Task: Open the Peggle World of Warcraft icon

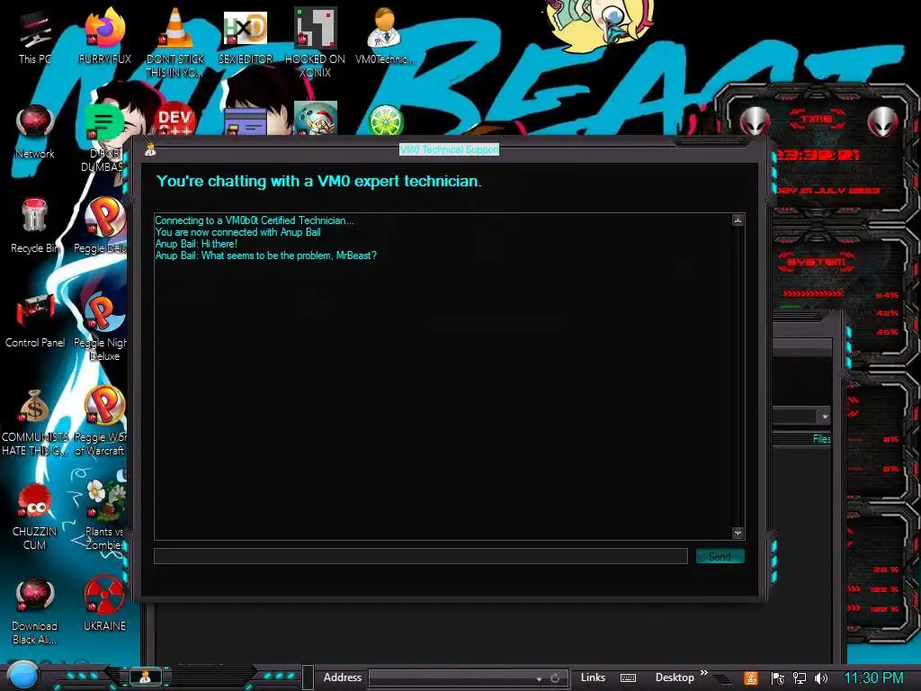Action: click(x=104, y=421)
